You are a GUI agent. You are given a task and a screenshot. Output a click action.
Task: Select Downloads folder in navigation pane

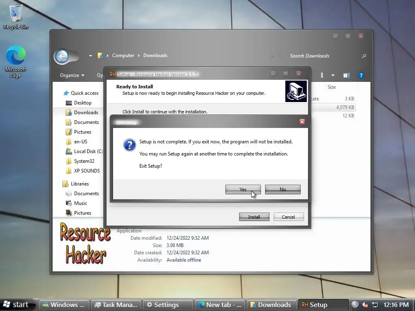pyautogui.click(x=82, y=113)
